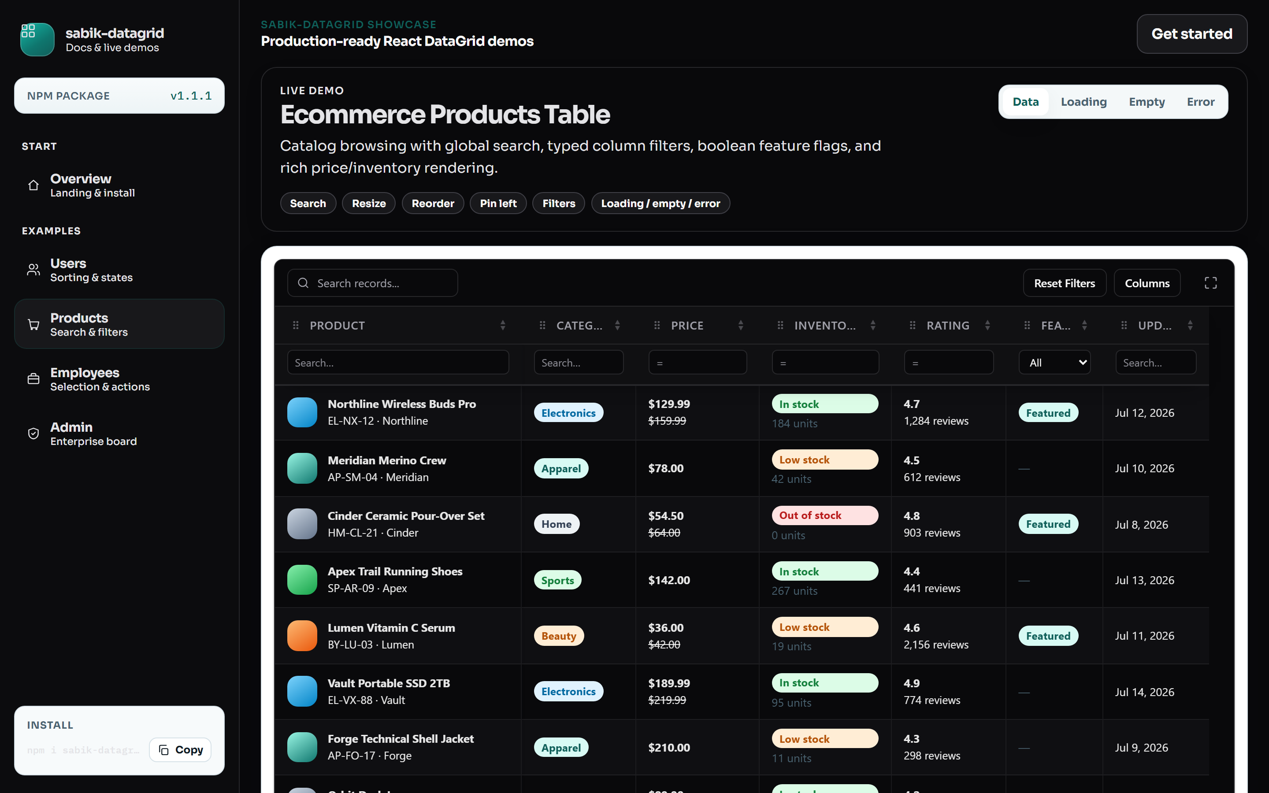Click the Products cart icon

[33, 325]
